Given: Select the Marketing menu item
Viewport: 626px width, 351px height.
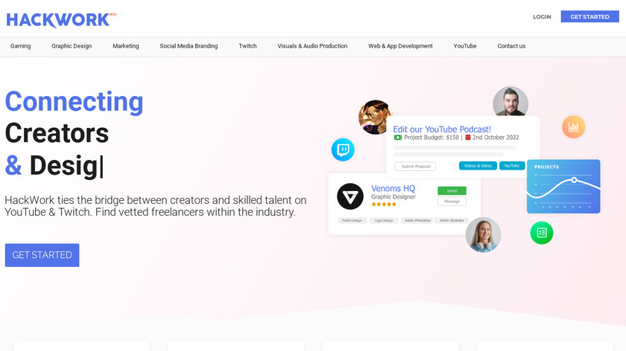Looking at the screenshot, I should tap(126, 46).
